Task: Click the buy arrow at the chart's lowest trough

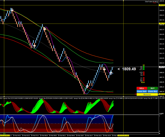Action: [x=87, y=86]
